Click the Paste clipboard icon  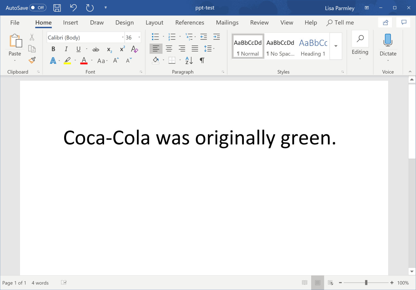click(16, 41)
